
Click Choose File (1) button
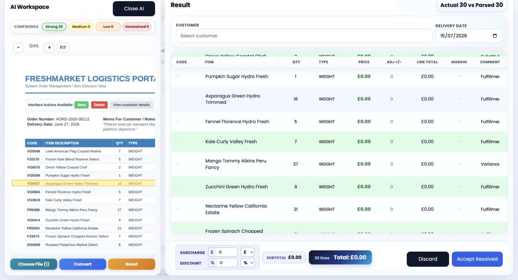(34, 264)
